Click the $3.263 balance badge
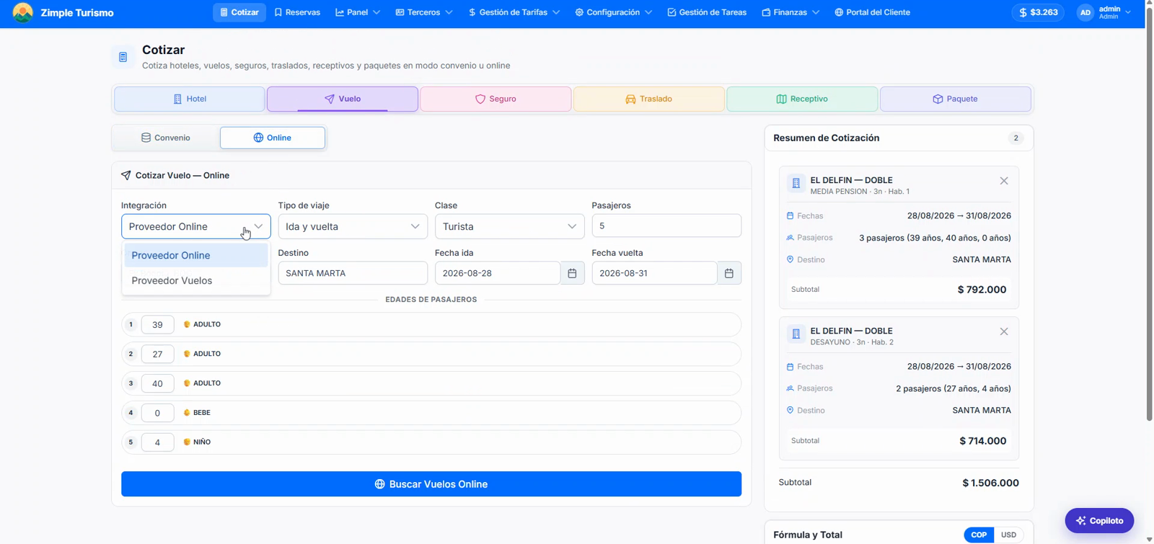The width and height of the screenshot is (1154, 544). pos(1038,12)
